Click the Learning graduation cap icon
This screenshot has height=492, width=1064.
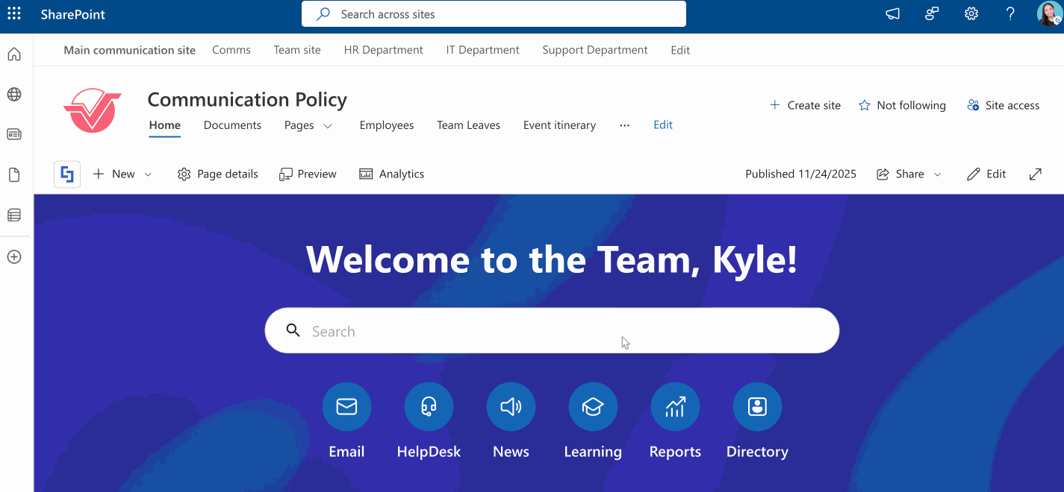point(593,406)
